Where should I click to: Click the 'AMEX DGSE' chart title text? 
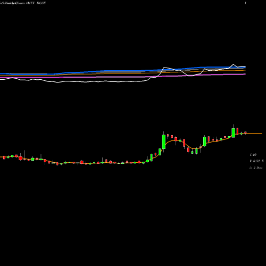coord(36,3)
